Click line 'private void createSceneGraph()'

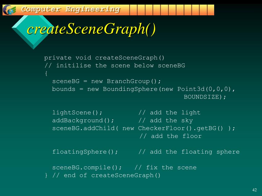[x=104, y=58]
